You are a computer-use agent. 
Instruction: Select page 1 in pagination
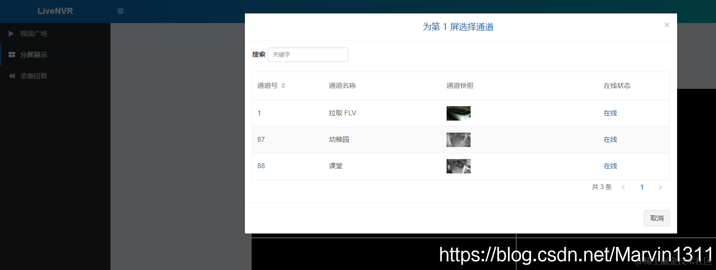[642, 187]
